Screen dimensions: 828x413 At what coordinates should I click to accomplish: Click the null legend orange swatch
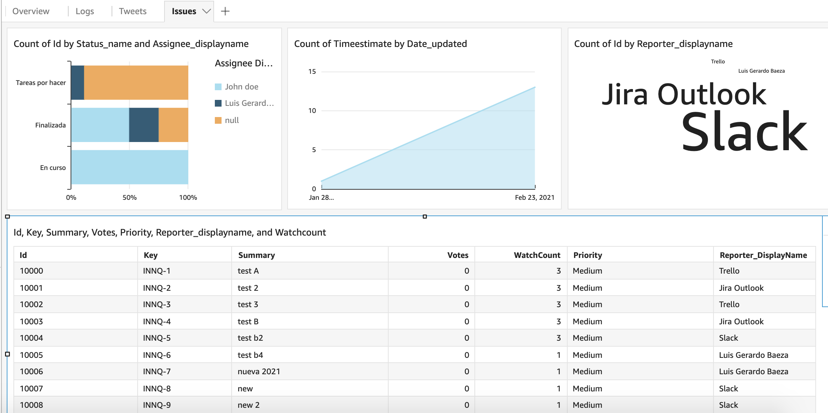point(218,120)
